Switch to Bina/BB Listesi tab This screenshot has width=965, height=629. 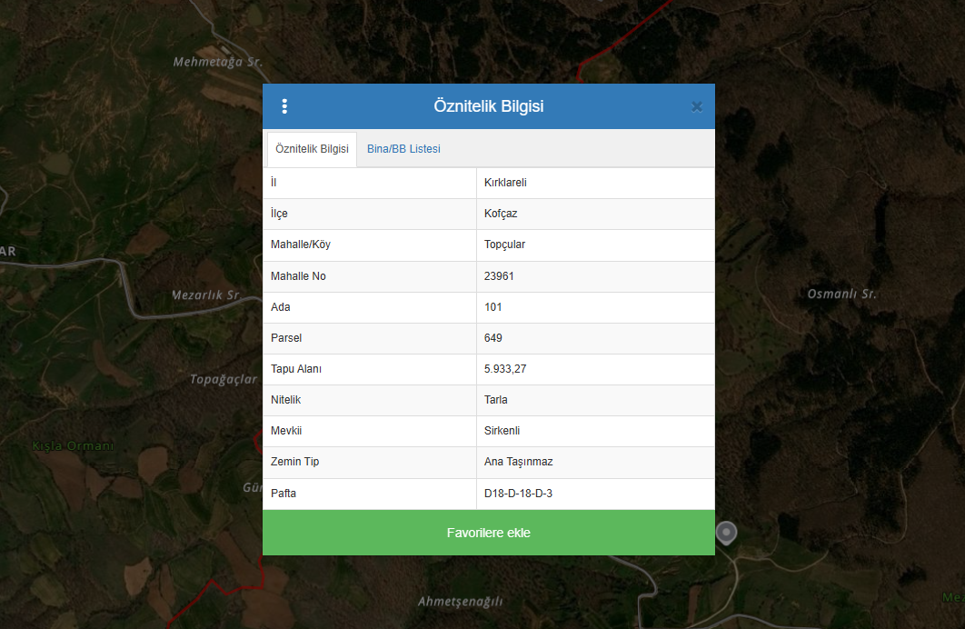tap(403, 149)
